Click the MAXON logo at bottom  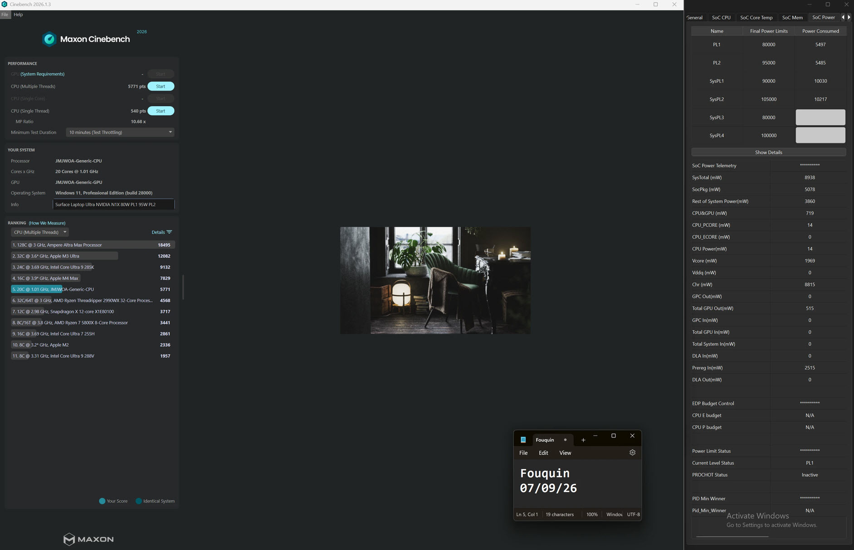pos(88,539)
